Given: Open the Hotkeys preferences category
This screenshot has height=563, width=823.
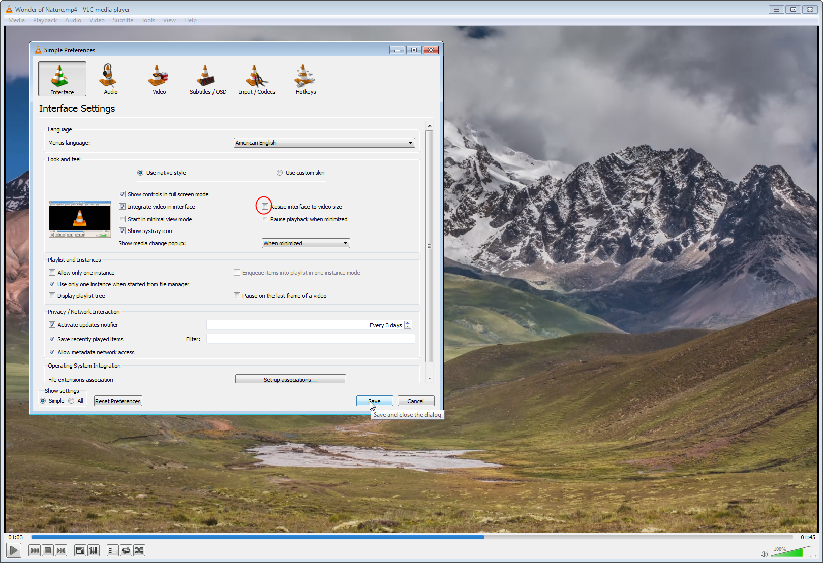Looking at the screenshot, I should (306, 79).
